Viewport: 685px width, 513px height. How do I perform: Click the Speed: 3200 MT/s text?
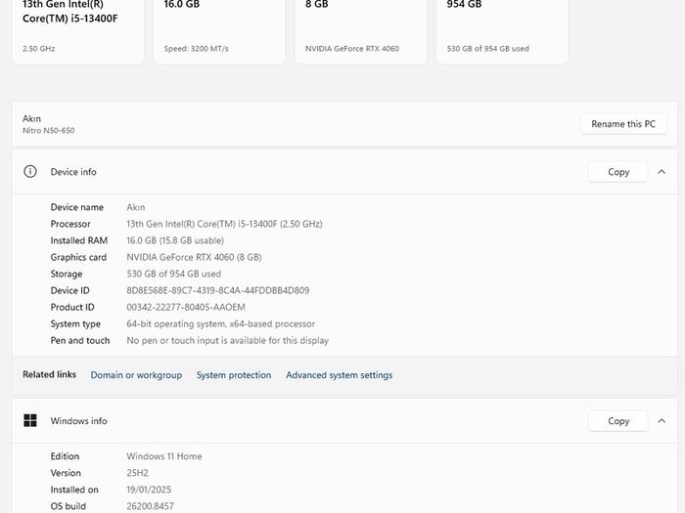pos(196,49)
